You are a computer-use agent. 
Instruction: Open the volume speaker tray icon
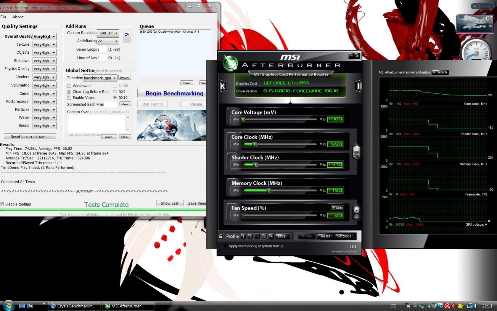(477, 306)
